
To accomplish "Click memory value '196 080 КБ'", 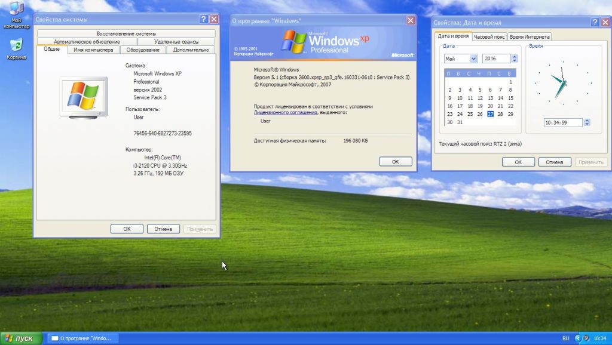I will pyautogui.click(x=355, y=141).
